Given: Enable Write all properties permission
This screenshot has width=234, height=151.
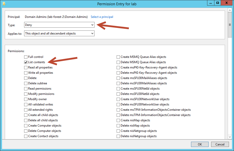Looking at the screenshot, I should pyautogui.click(x=26, y=73).
